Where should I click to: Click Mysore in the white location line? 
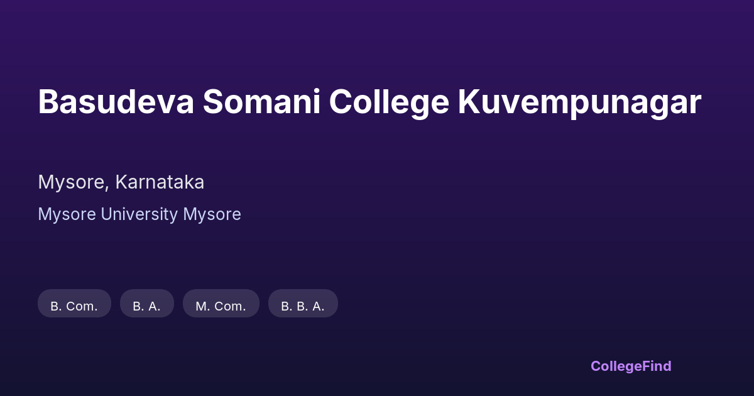pos(71,182)
